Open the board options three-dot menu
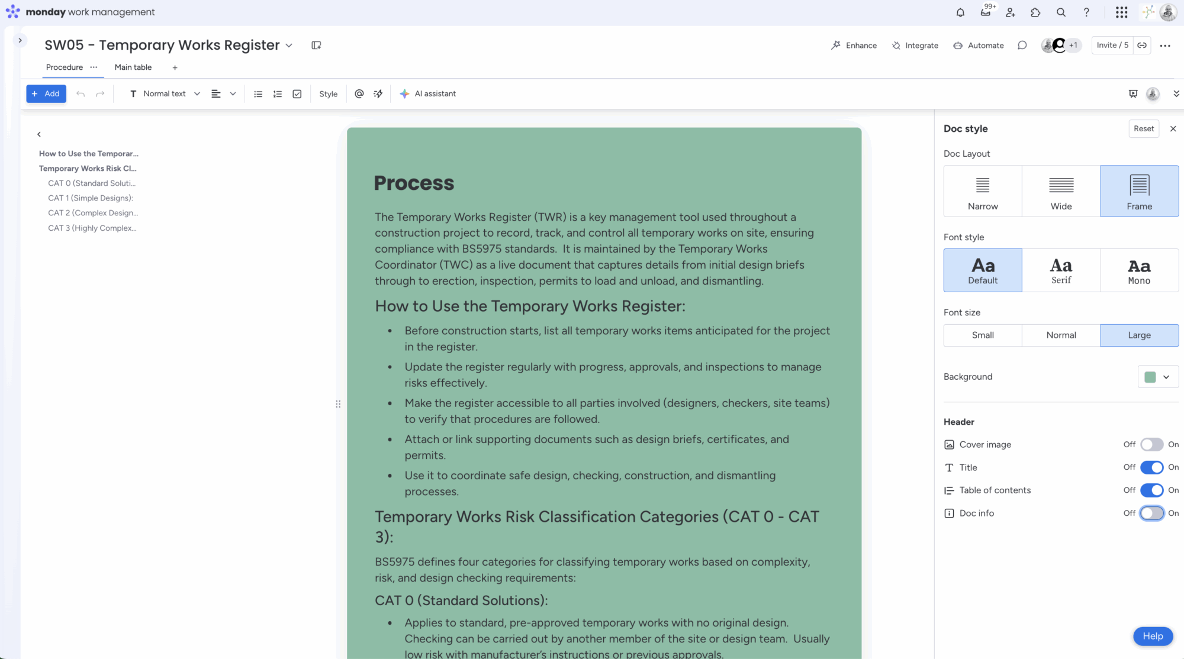This screenshot has height=659, width=1184. click(x=1165, y=46)
